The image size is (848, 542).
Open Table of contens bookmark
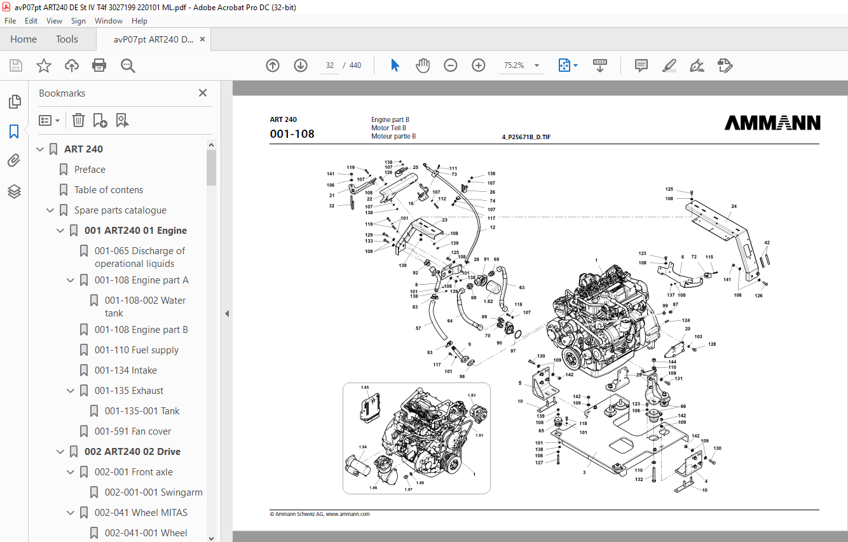coord(109,190)
